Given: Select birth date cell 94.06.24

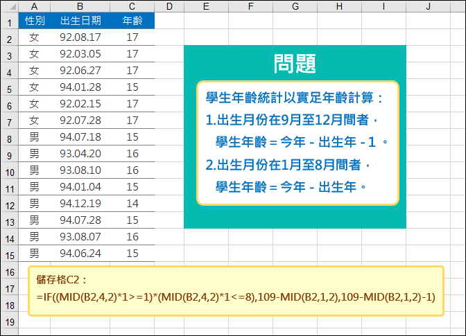Looking at the screenshot, I should click(80, 253).
